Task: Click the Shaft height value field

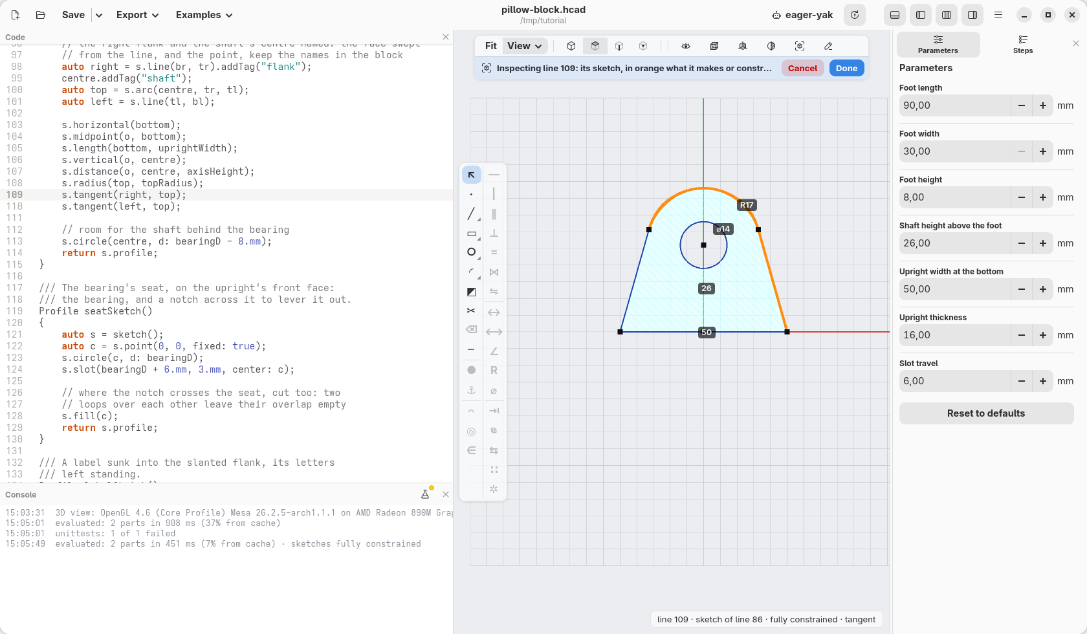Action: pos(954,243)
